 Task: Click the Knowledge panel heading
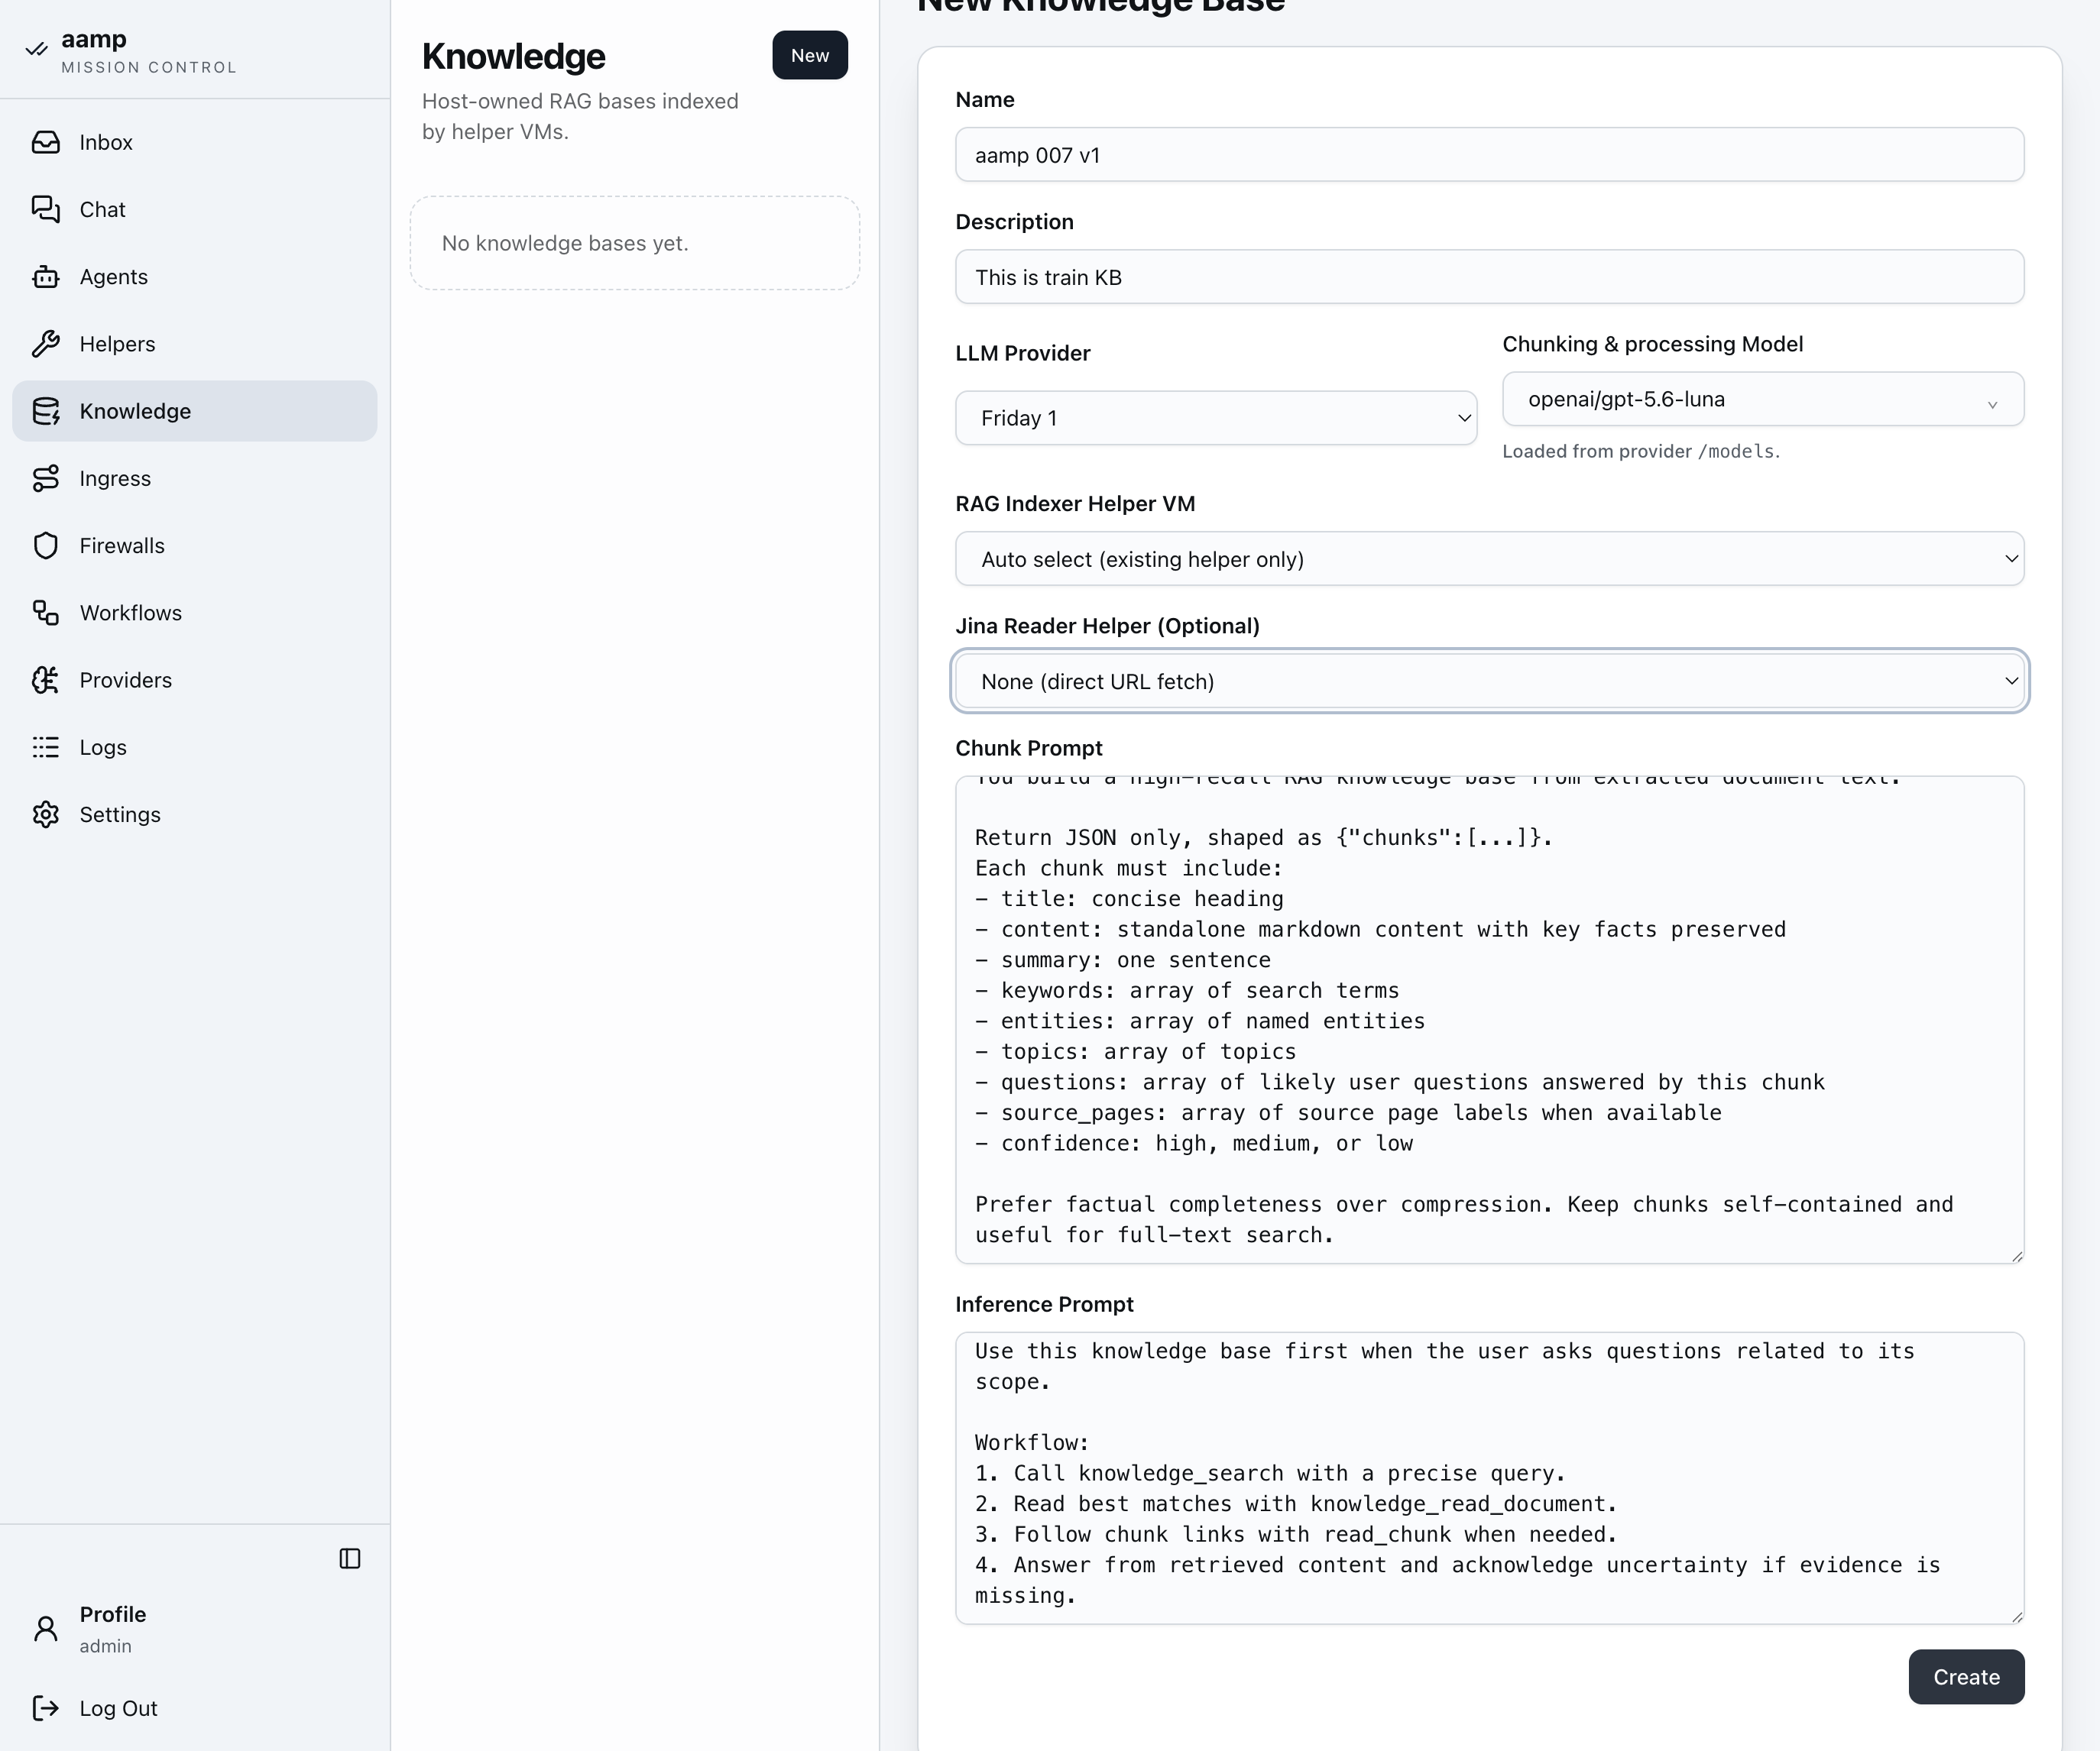513,56
